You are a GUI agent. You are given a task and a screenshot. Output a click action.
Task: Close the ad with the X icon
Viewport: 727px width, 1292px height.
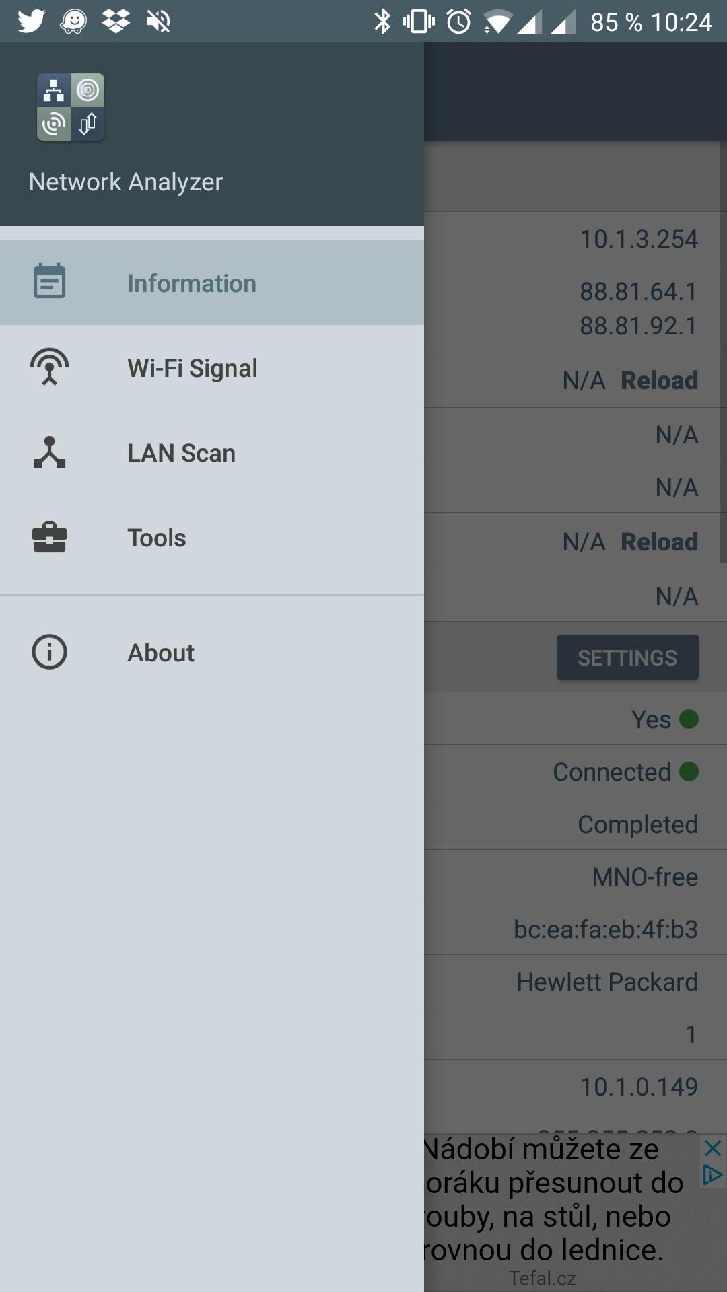point(712,1148)
